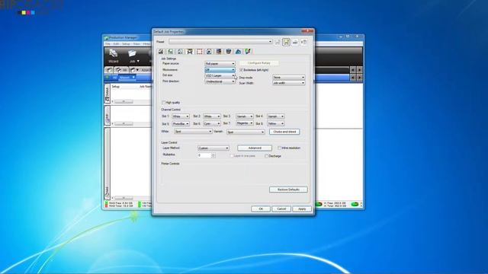Open the Slot 6 Cyan dropdown
Viewport: 488px width, 274px height.
212,123
